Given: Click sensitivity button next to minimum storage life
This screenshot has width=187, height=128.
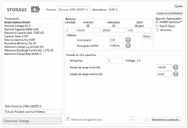Looking at the screenshot, I should (x=146, y=119).
